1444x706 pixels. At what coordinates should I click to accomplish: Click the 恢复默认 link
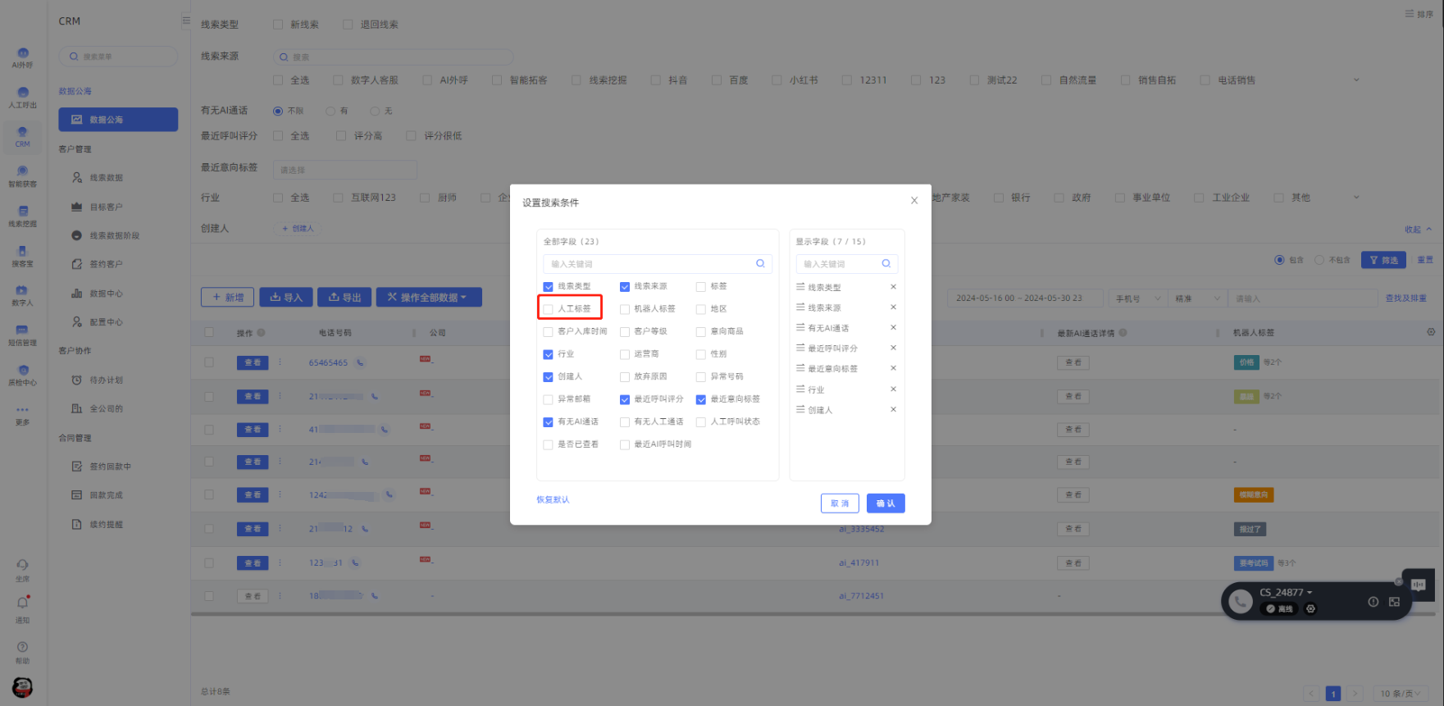coord(553,499)
